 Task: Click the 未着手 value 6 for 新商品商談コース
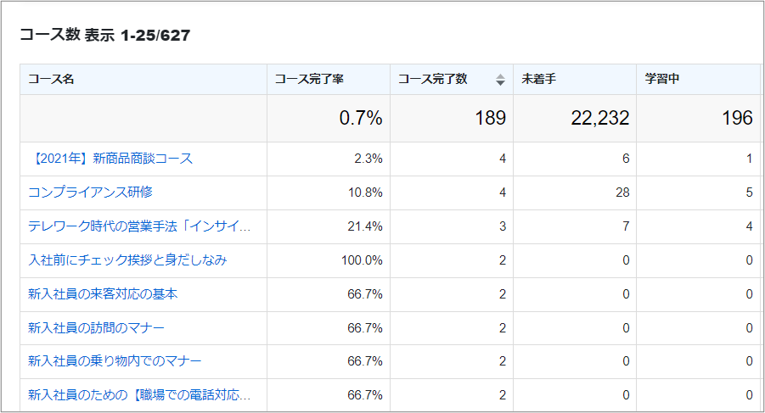[x=626, y=159]
